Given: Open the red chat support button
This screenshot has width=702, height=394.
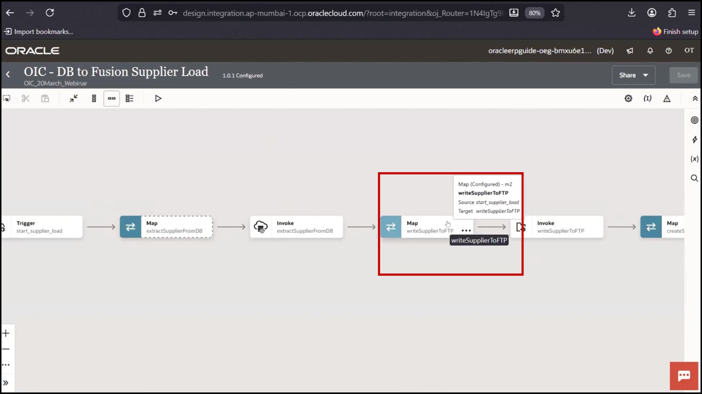Looking at the screenshot, I should click(x=684, y=376).
